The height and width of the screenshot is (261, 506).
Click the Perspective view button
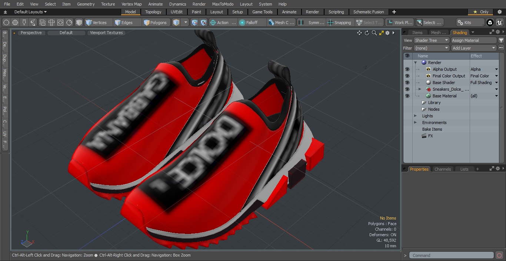[31, 33]
